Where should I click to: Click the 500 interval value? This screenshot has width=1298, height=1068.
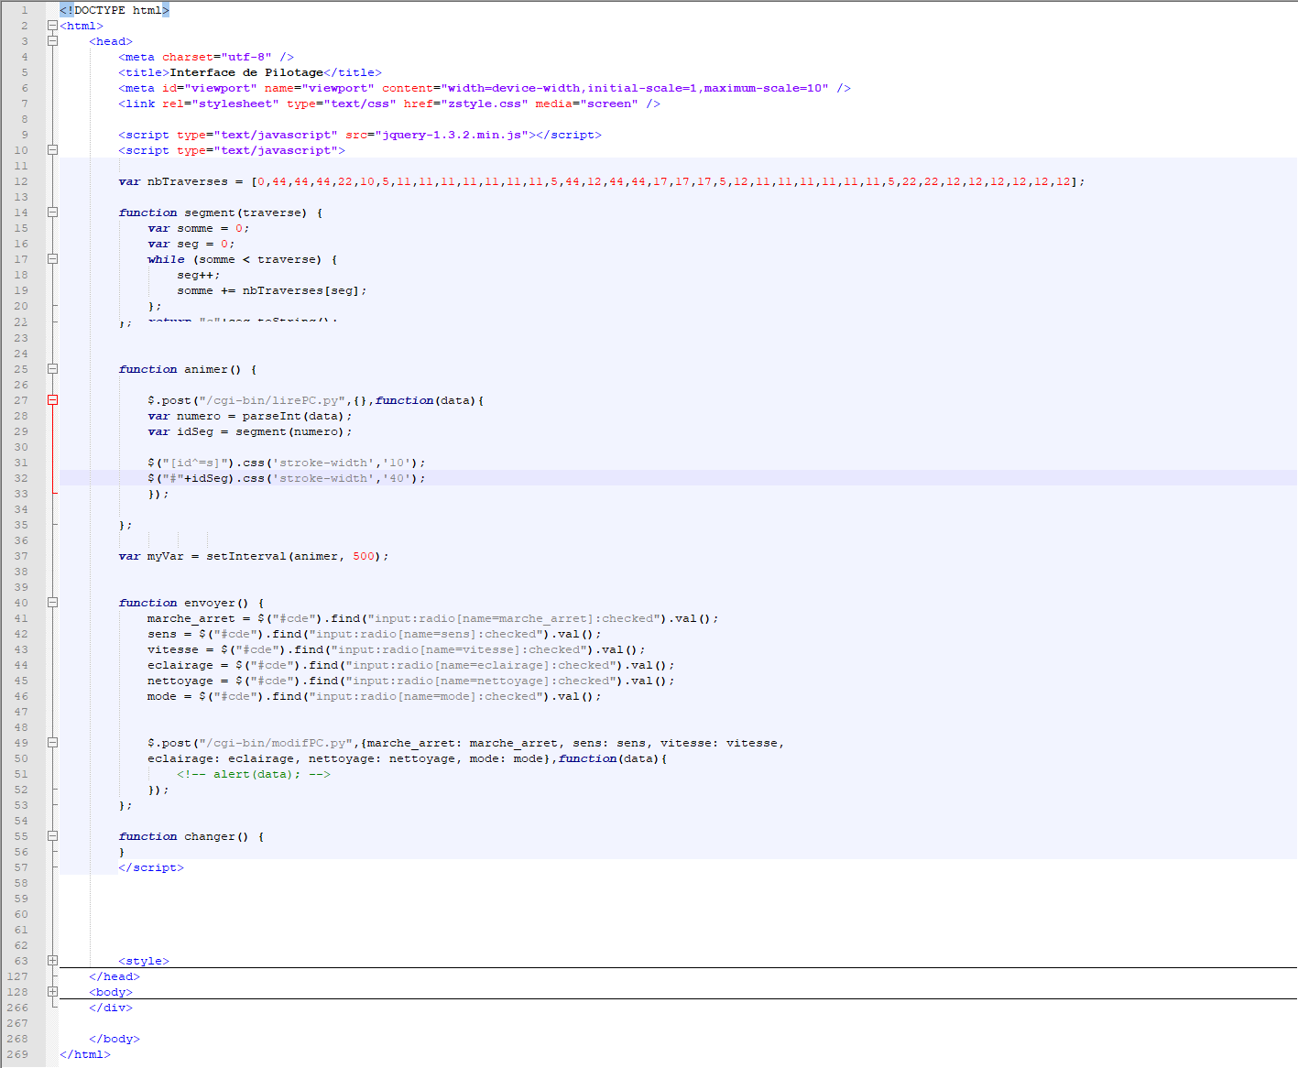coord(364,556)
